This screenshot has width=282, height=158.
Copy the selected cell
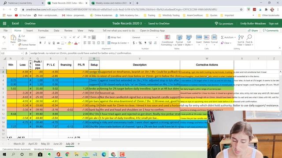pyautogui.click(x=22, y=40)
